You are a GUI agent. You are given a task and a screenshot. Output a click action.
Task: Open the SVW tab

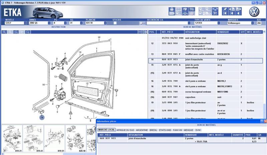pyautogui.click(x=198, y=130)
